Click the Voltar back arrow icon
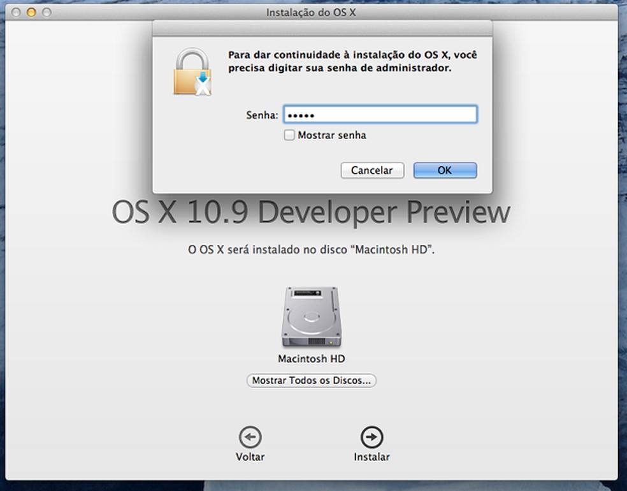 250,437
